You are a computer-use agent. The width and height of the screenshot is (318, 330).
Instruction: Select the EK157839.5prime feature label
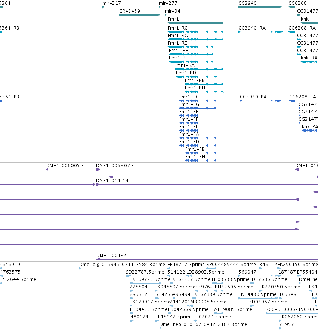point(212,294)
